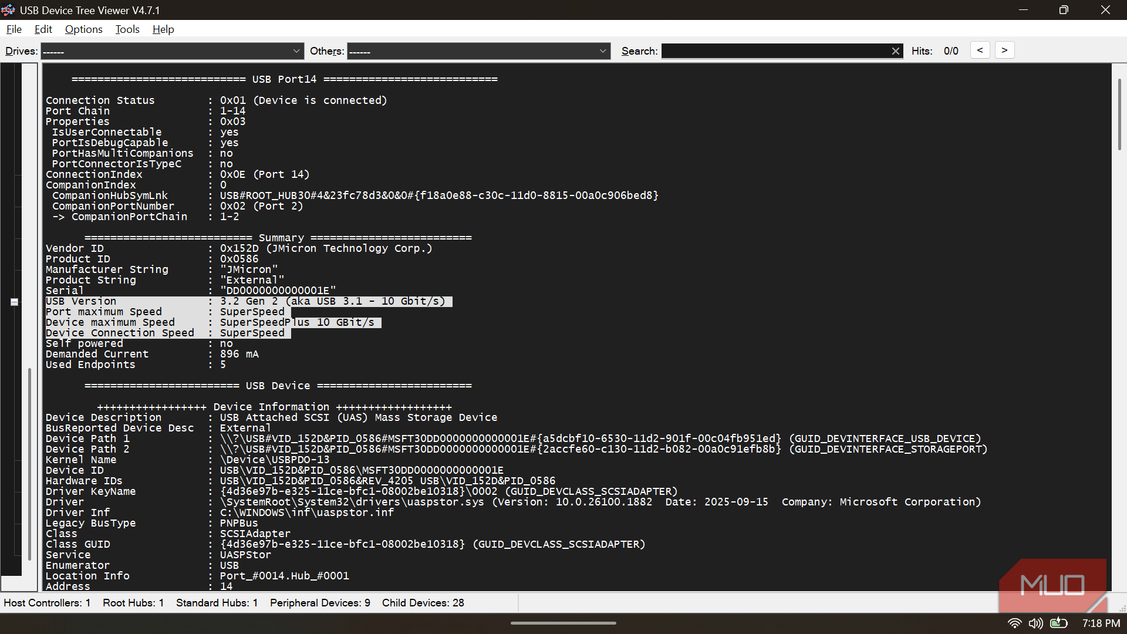Click the Hits 0/0 counter
The height and width of the screenshot is (634, 1127).
950,51
